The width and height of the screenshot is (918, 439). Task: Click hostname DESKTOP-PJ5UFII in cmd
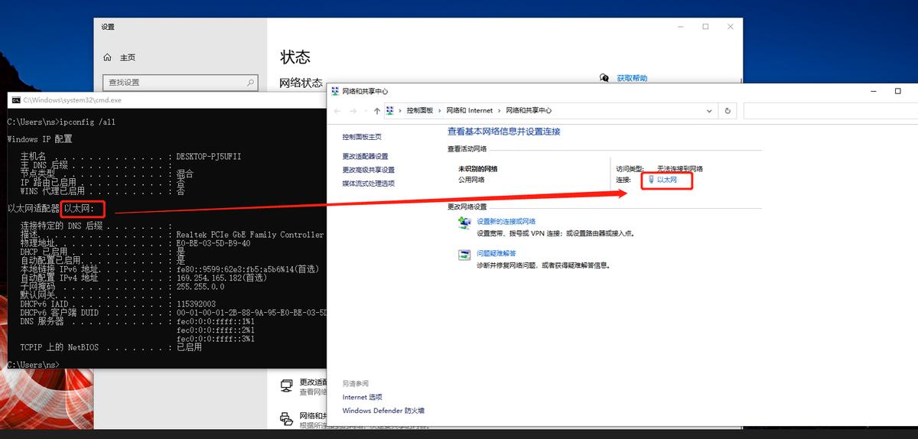coord(209,156)
